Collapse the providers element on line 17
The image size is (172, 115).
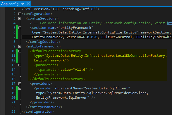pos(20,84)
